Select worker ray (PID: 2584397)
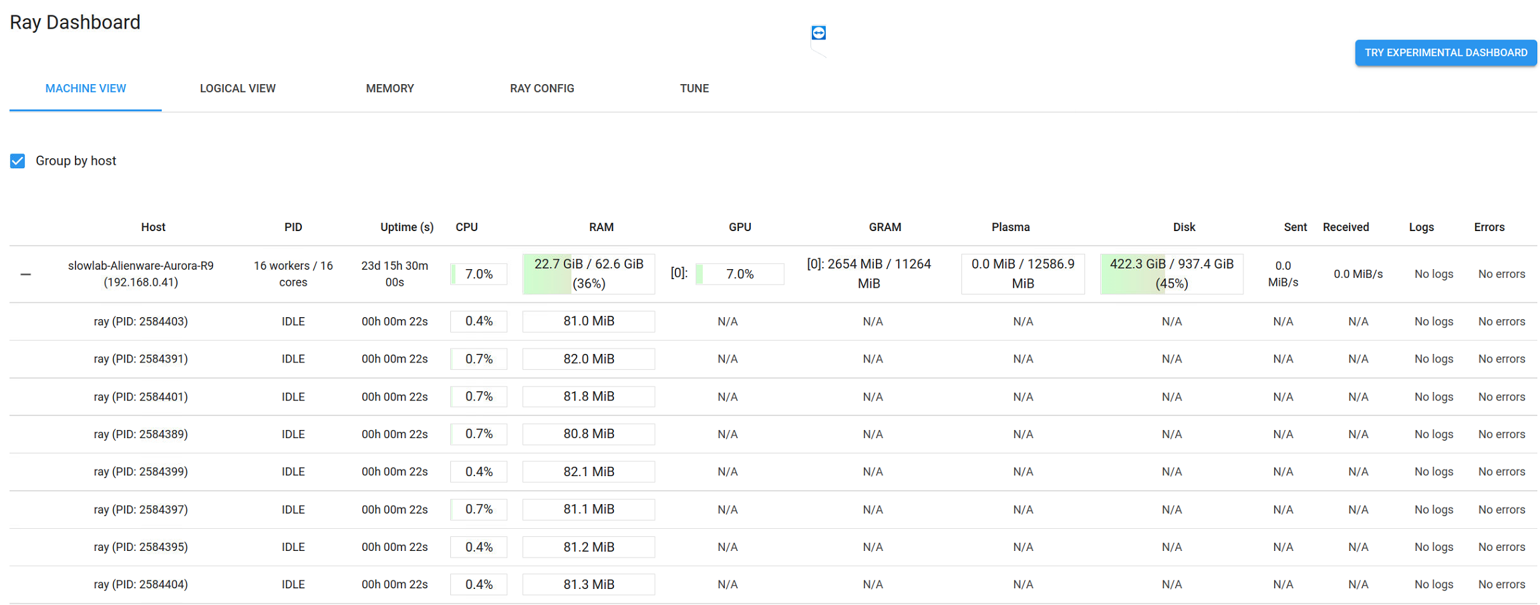The height and width of the screenshot is (605, 1540). click(141, 510)
